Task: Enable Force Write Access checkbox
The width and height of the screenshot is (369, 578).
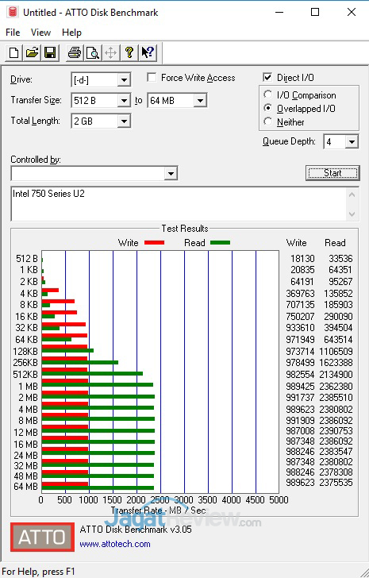Action: coord(152,78)
